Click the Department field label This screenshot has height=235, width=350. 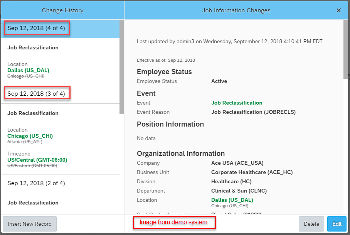[151, 191]
